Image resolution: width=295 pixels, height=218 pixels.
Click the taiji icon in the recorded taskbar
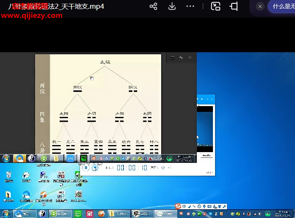click(x=31, y=158)
